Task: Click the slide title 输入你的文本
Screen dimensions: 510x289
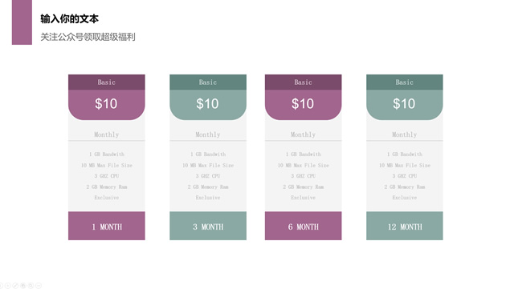Action: pyautogui.click(x=69, y=18)
